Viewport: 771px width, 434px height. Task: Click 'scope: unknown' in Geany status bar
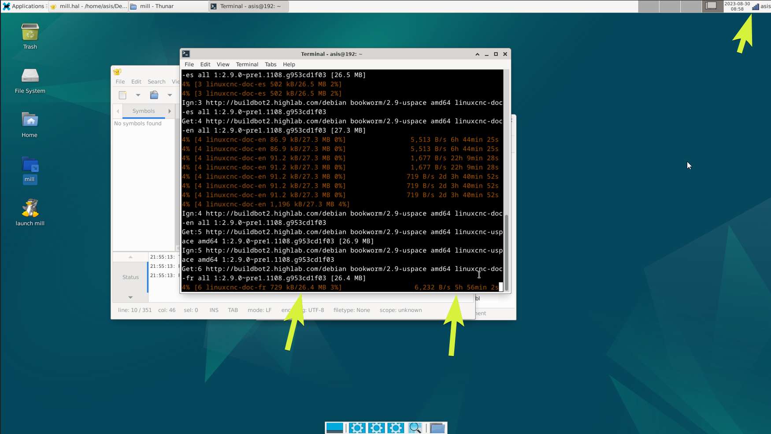pos(401,310)
